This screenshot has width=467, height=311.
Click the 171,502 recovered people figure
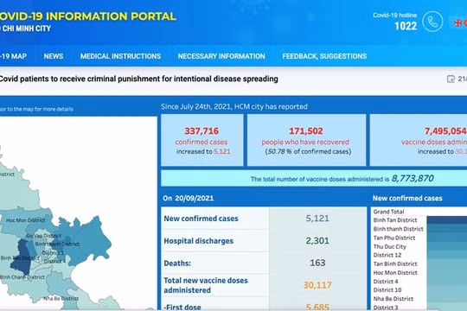(306, 131)
